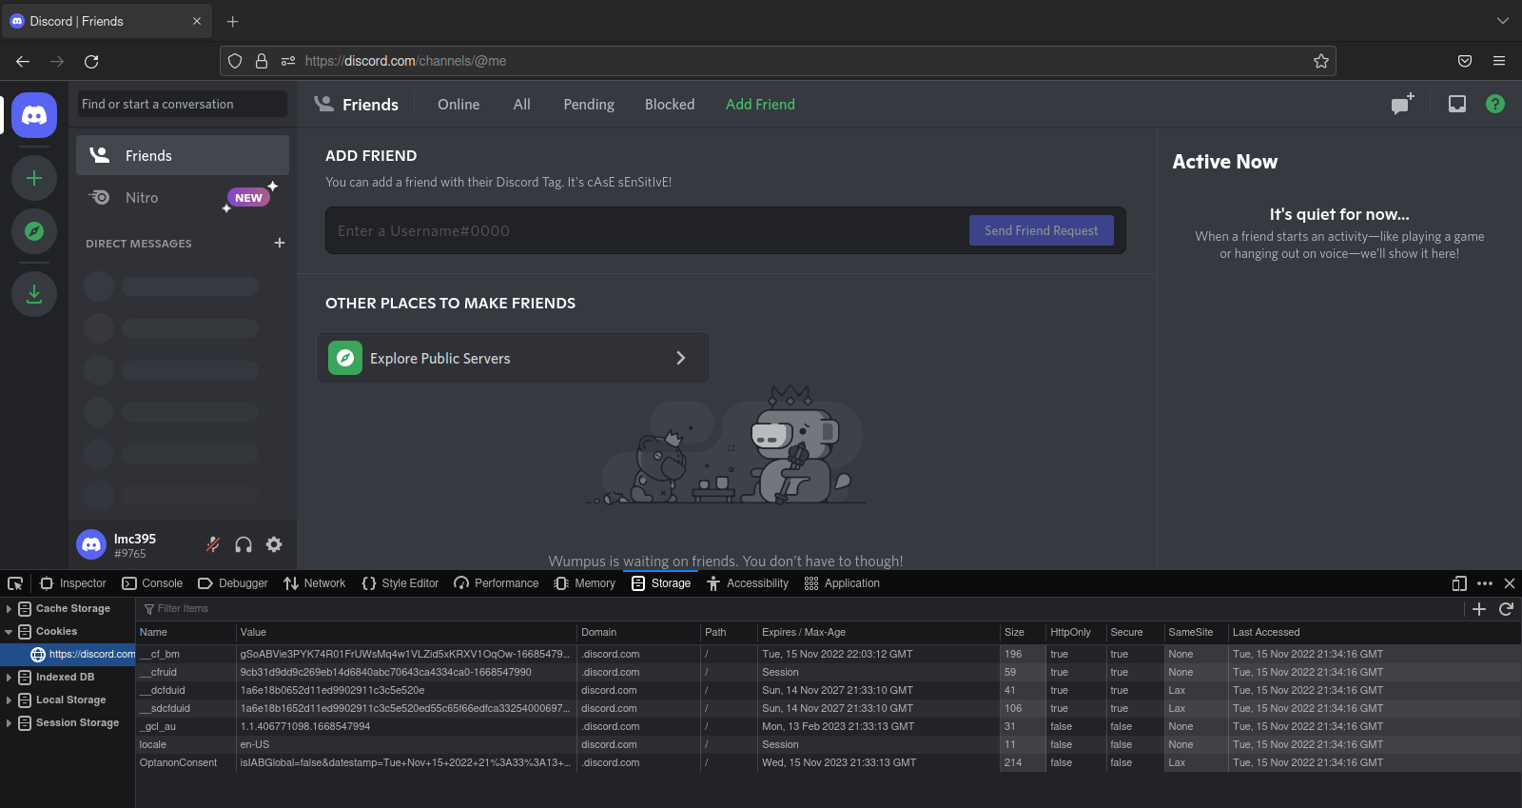The width and height of the screenshot is (1522, 808).
Task: Open Explore Public Servers card
Action: pos(513,358)
